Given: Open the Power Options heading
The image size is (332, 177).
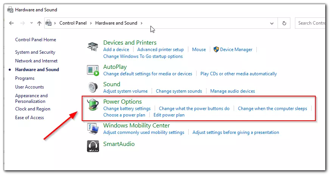Looking at the screenshot, I should pos(123,102).
